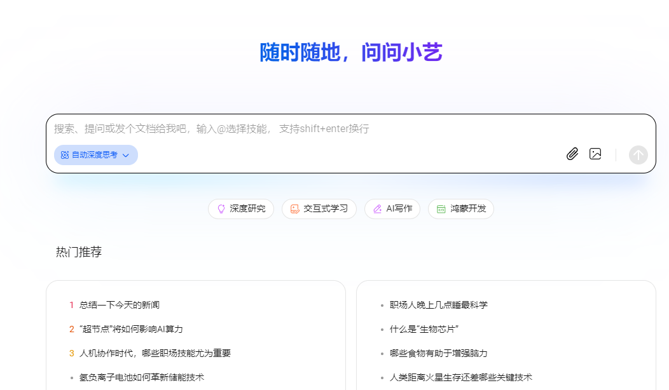
Task: Open 什么是“生物芯片” question
Action: pos(424,329)
